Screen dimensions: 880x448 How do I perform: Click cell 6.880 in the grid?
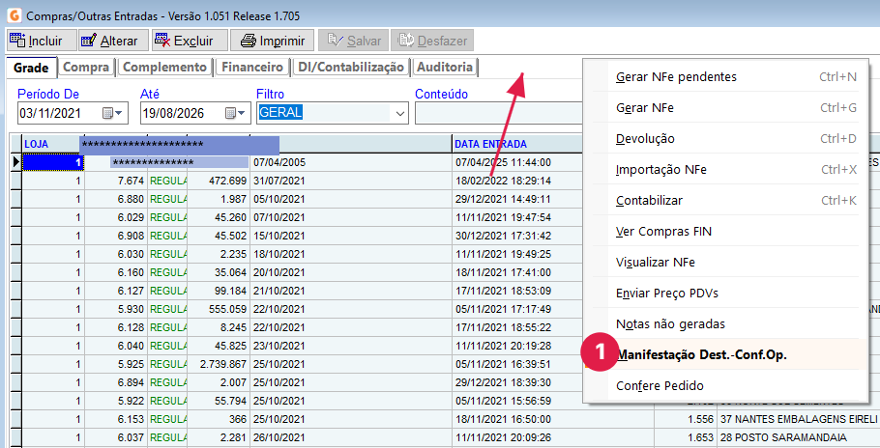pos(116,199)
